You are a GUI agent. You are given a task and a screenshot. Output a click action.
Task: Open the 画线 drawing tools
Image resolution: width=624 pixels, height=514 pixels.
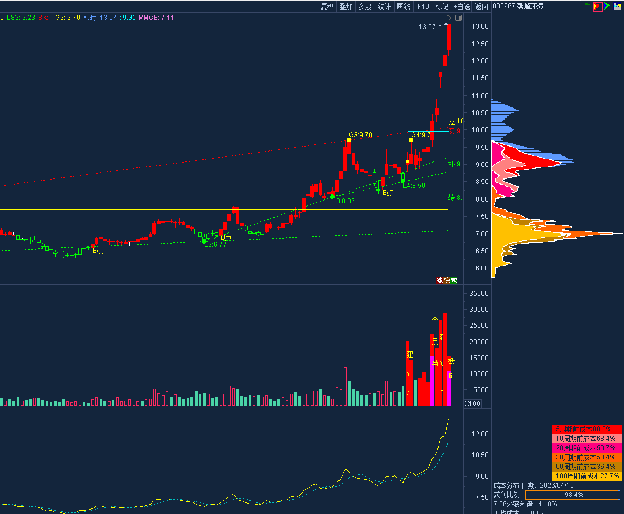[x=404, y=7]
